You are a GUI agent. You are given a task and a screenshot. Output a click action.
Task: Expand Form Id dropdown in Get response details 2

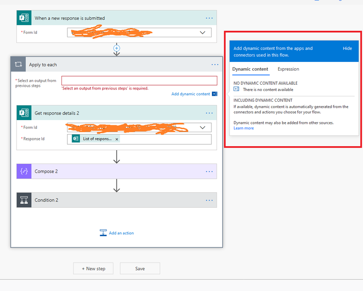tap(203, 127)
